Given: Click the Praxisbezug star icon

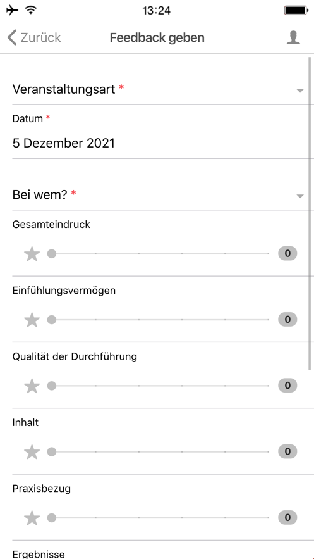Looking at the screenshot, I should pos(32,518).
